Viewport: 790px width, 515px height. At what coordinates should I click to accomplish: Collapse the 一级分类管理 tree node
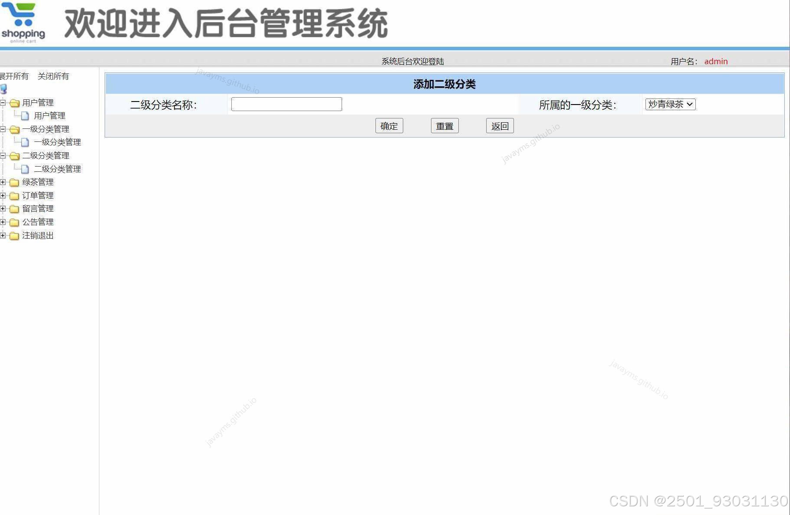3,129
